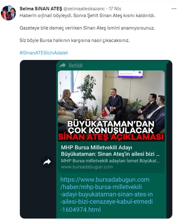Click the Büyükataman news photo preview
The width and height of the screenshot is (181, 223).
pos(111,106)
